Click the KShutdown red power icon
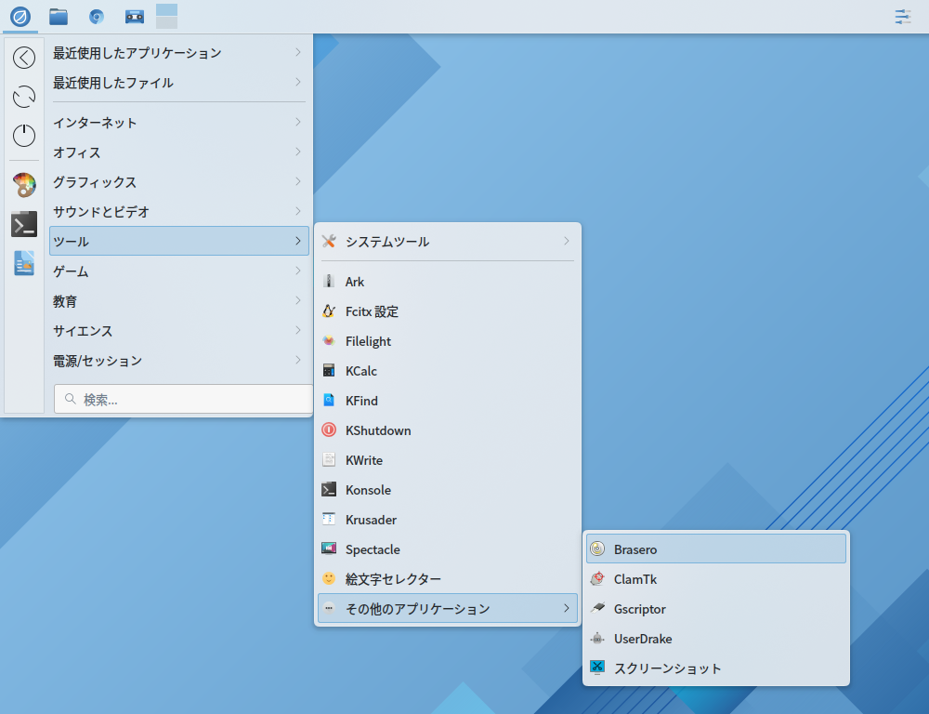The height and width of the screenshot is (714, 929). pyautogui.click(x=329, y=430)
